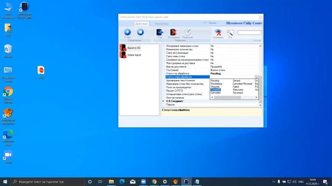Choose Reversed in the status dropdown list

point(238,92)
